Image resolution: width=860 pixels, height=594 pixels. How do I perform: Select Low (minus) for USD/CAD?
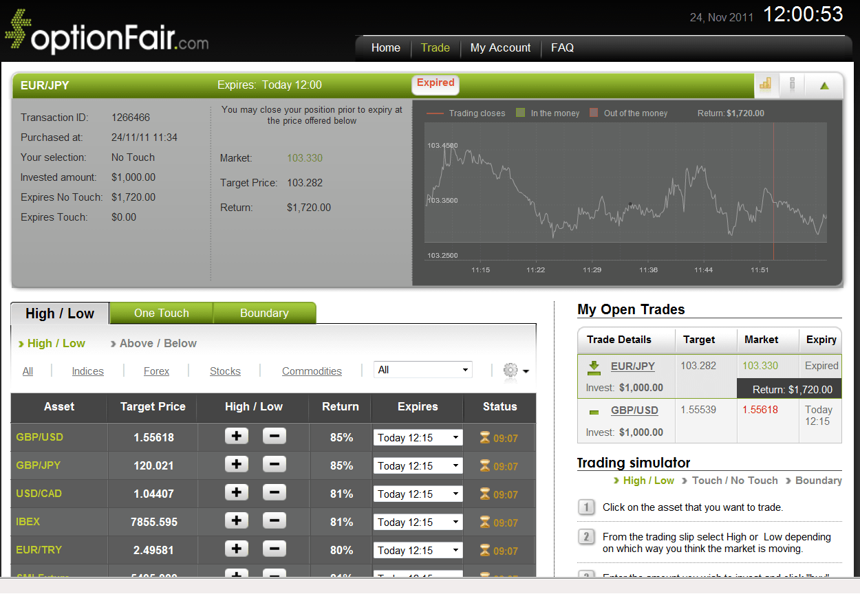tap(274, 493)
